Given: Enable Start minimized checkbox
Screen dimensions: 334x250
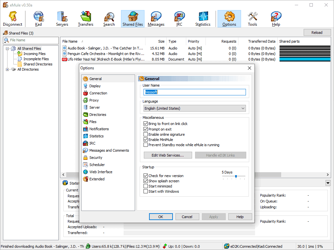Looking at the screenshot, I should pos(146,186).
